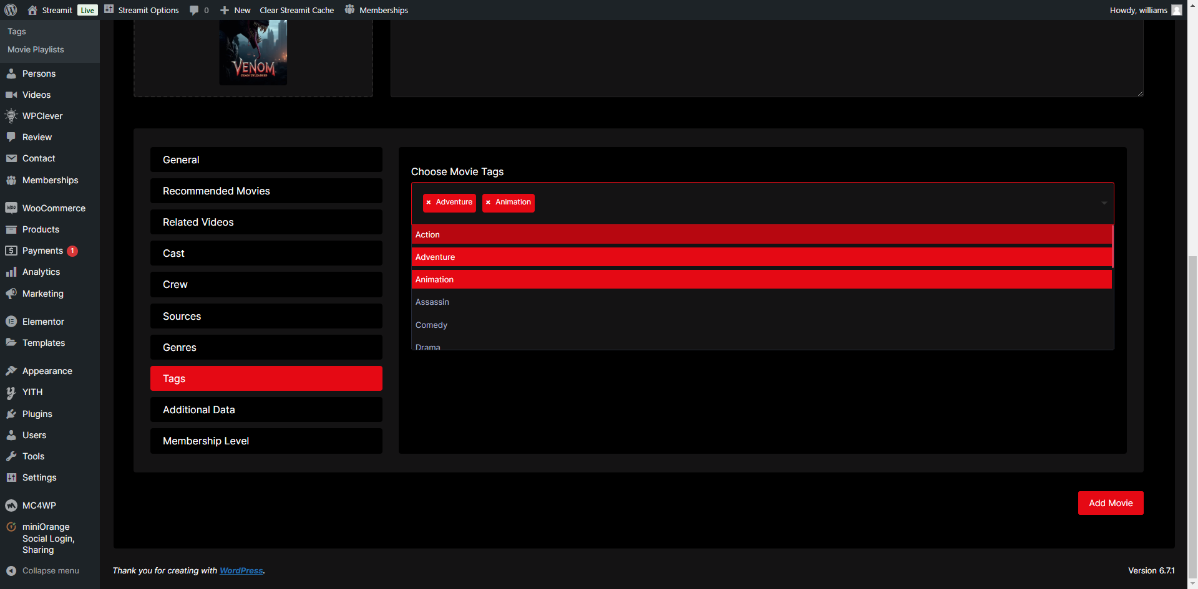
Task: Click the YITH sidebar icon
Action: point(11,393)
